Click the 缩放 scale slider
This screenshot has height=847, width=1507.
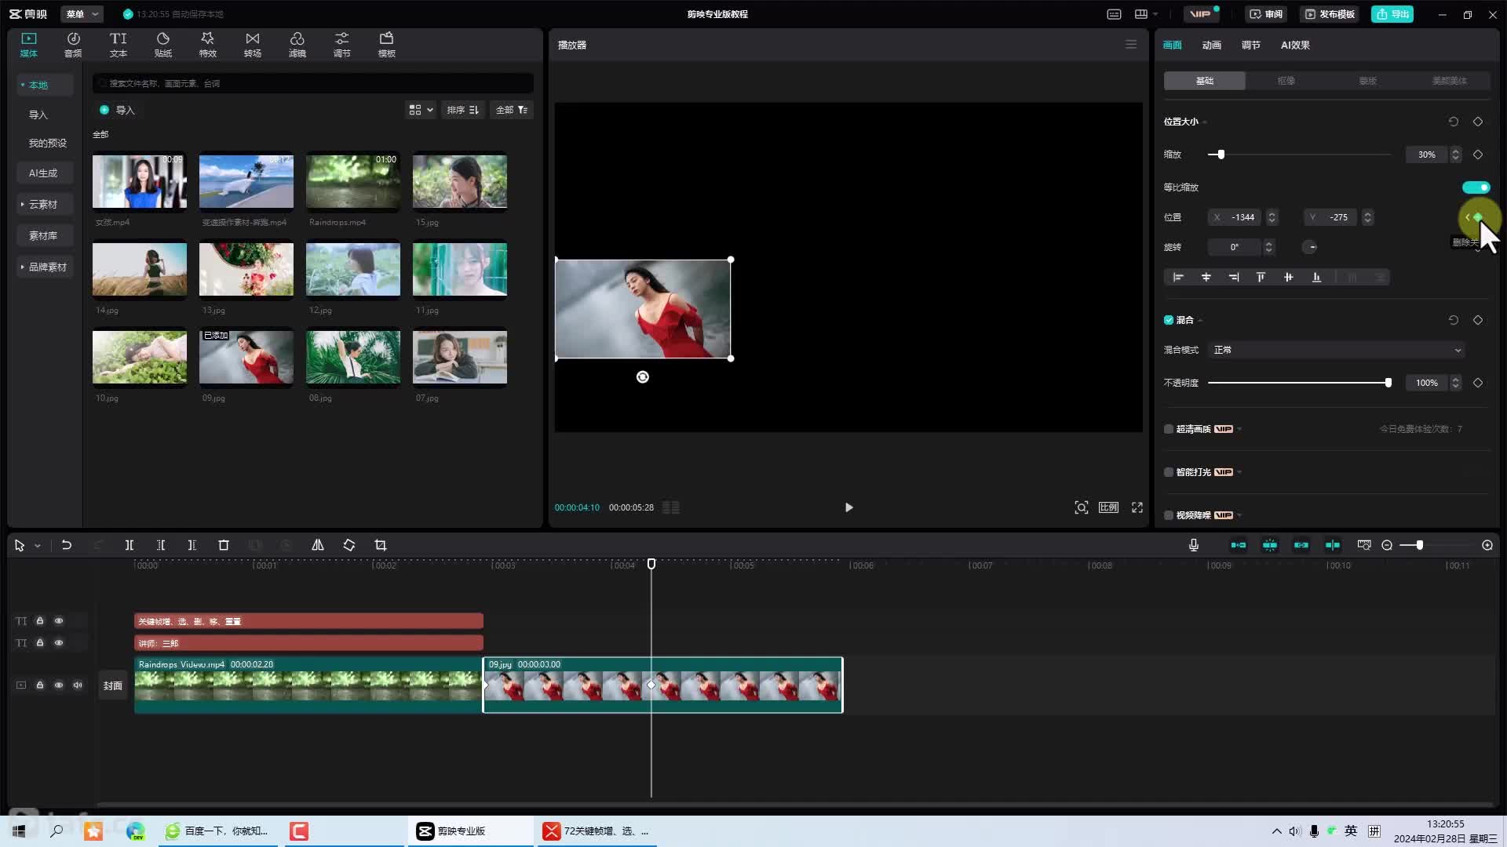[x=1301, y=154]
